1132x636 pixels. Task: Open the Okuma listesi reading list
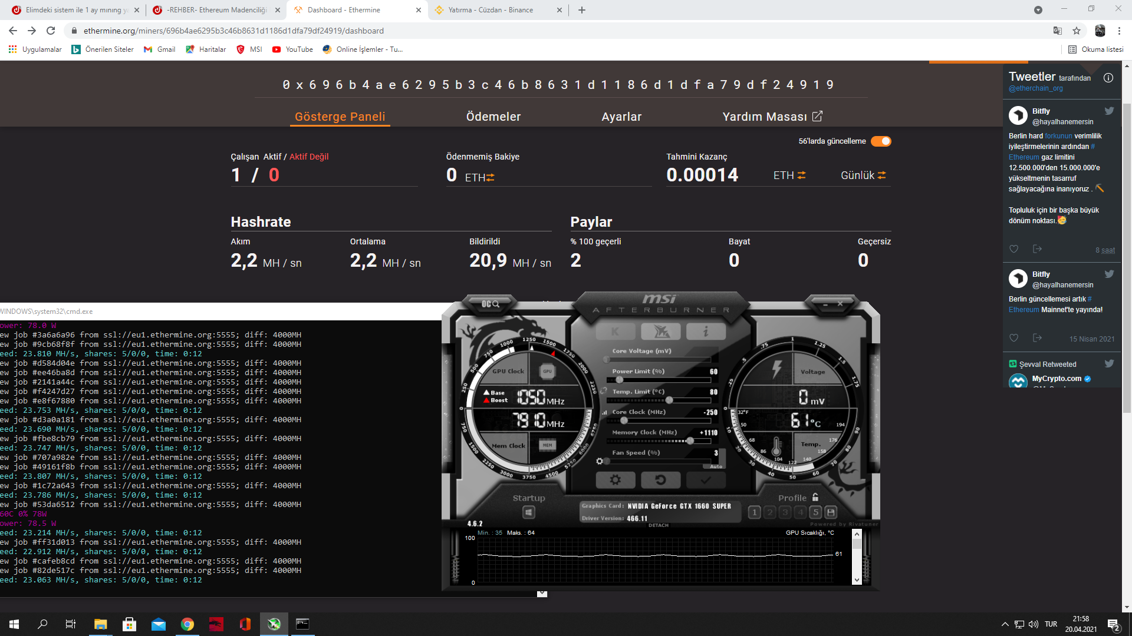pyautogui.click(x=1096, y=49)
